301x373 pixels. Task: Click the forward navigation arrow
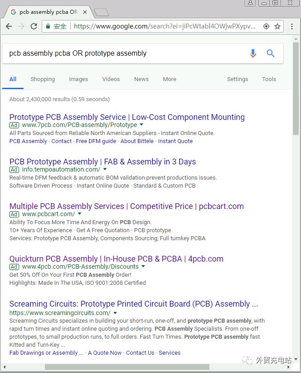click(21, 26)
